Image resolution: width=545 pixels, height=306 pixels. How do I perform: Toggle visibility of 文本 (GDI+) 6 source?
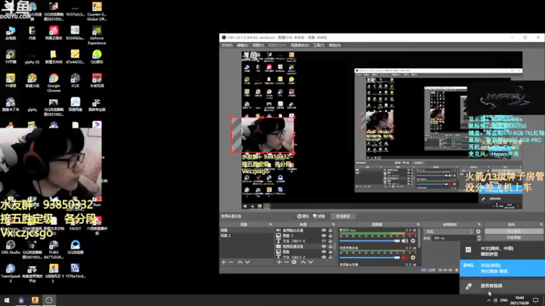pos(324,241)
